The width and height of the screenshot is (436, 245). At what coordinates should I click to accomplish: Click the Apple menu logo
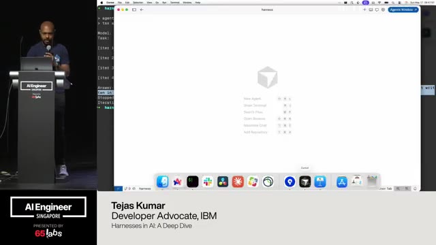102,3
